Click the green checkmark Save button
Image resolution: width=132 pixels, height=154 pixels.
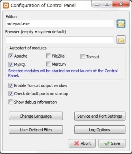point(112,143)
